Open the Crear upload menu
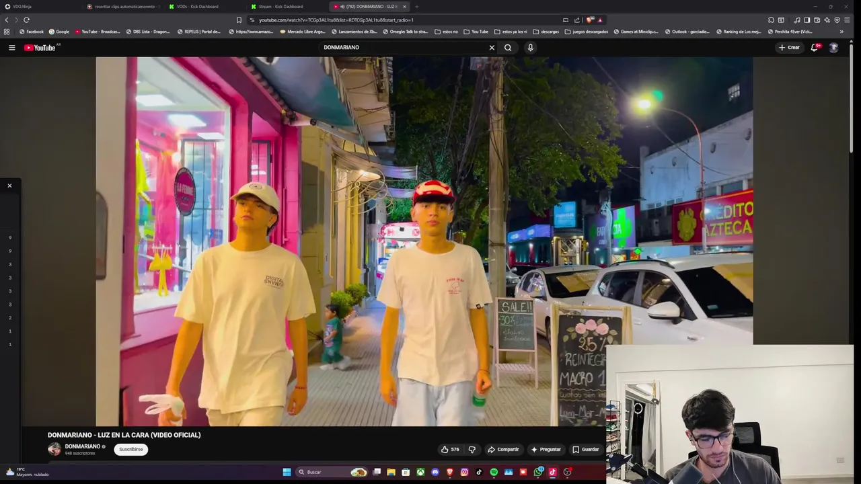 point(789,48)
